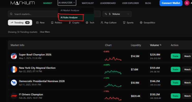Click the Liquidity column header
Image resolution: width=192 pixels, height=102 pixels.
point(136,45)
